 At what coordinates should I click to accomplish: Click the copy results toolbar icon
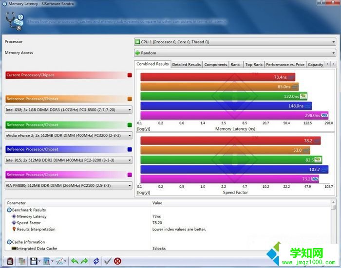coord(22,261)
